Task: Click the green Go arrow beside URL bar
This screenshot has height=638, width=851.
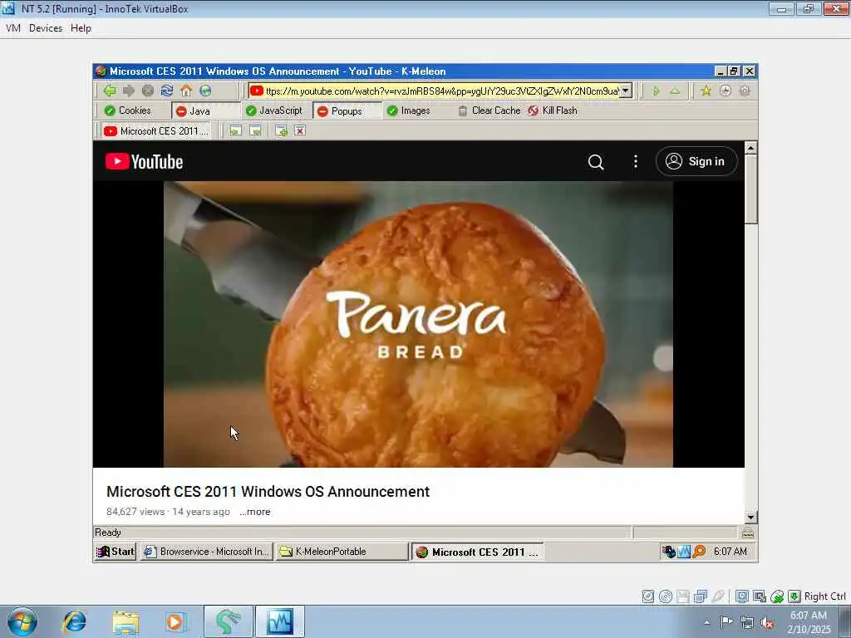Action: click(657, 91)
